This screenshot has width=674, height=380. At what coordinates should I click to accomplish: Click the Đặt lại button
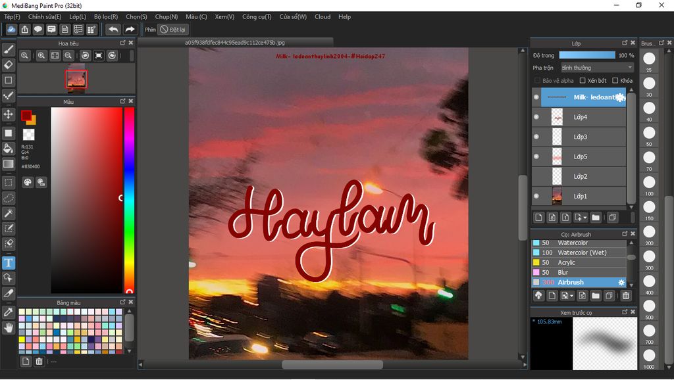pyautogui.click(x=173, y=30)
